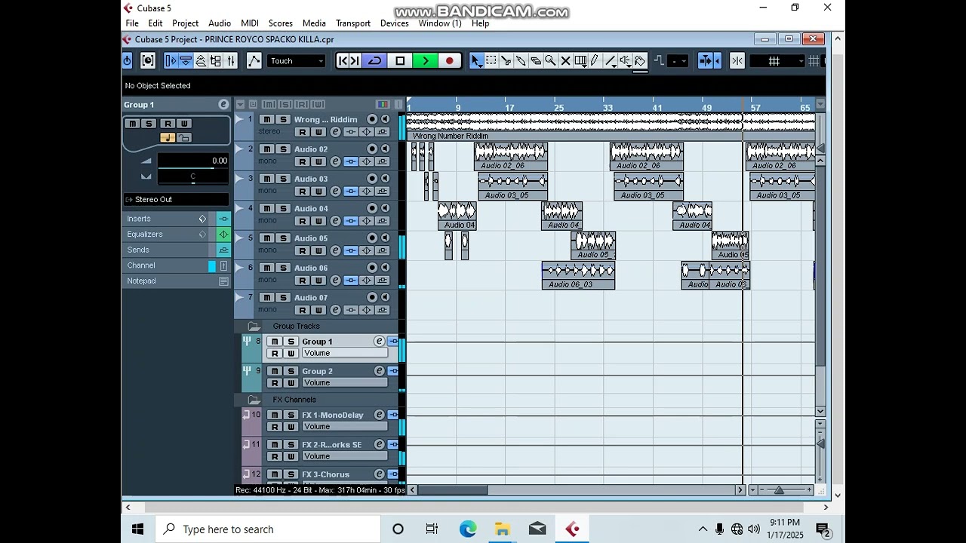
Task: Solo the FX 1-MonoDelay channel
Action: pyautogui.click(x=291, y=415)
